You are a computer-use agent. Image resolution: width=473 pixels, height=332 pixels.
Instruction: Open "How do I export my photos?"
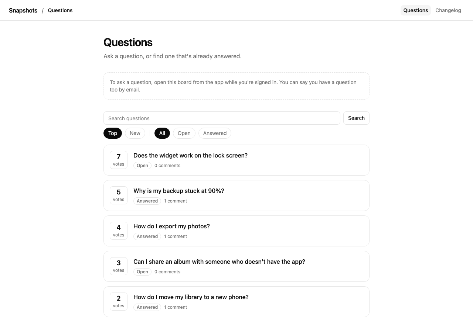[x=171, y=226]
